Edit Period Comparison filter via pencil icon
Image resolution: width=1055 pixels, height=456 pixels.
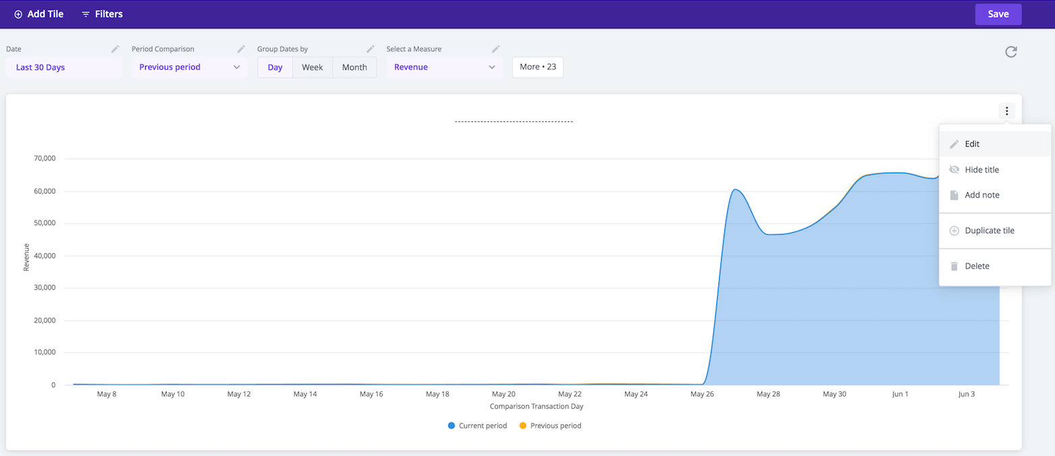(x=241, y=49)
